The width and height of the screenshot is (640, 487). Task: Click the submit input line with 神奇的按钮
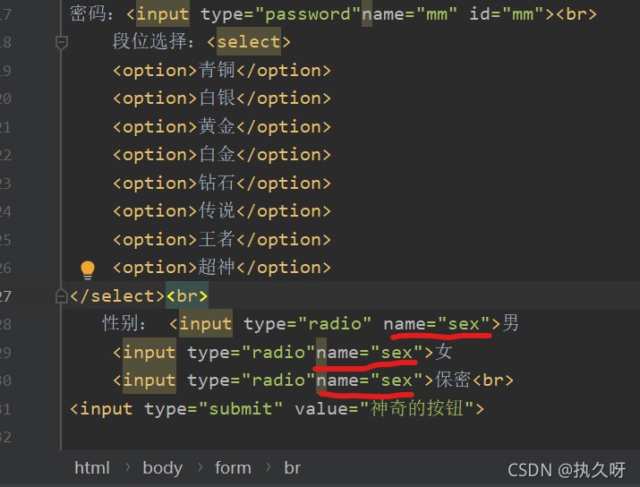tap(277, 408)
